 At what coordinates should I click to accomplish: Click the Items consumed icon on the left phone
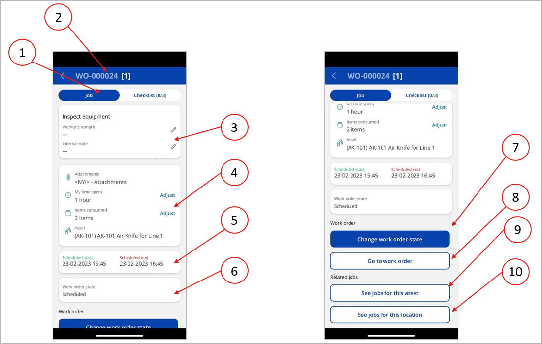pos(68,214)
